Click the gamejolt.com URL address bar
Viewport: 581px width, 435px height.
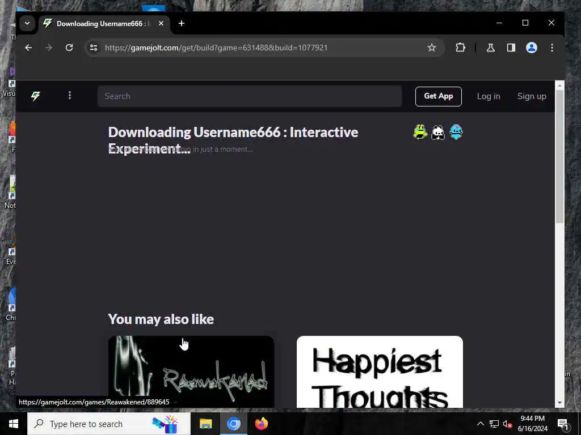click(264, 48)
